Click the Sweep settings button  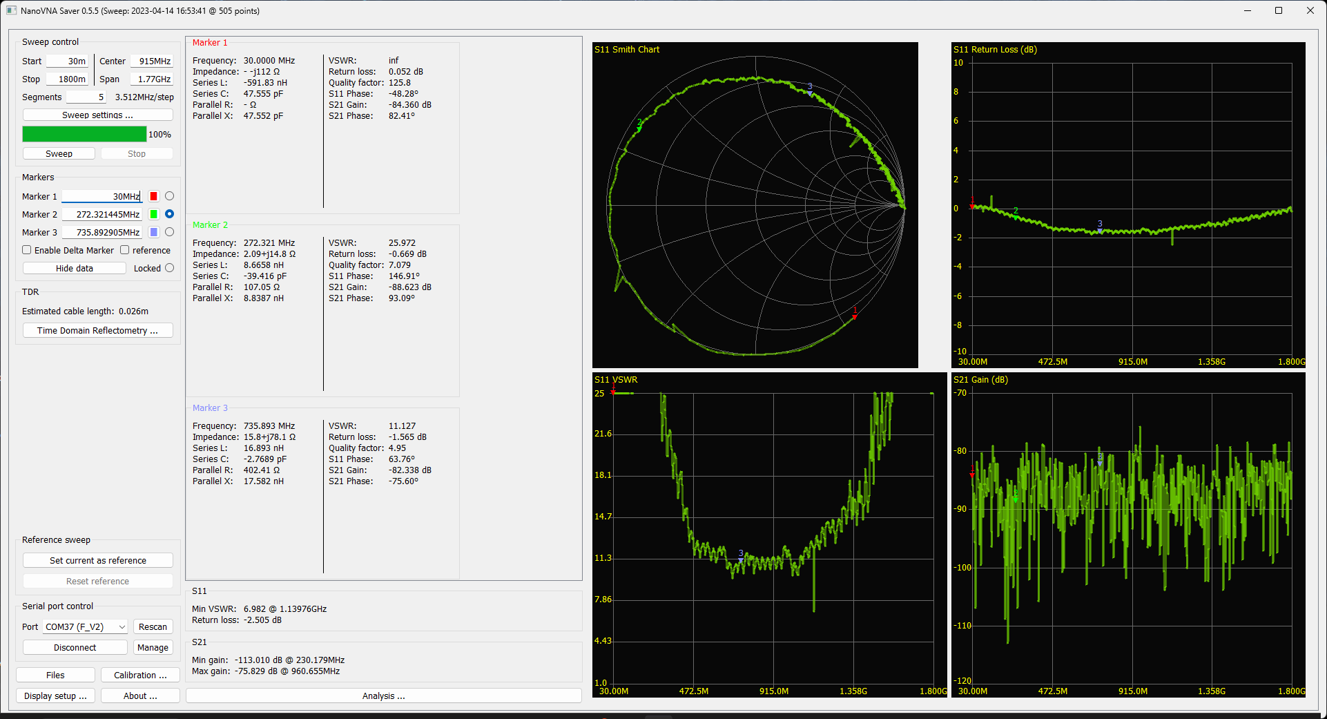(x=98, y=115)
